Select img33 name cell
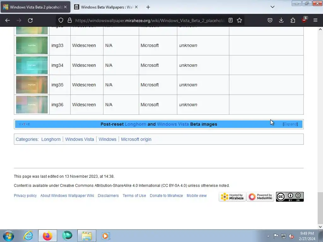Viewport: 323px width, 242px height. point(60,45)
